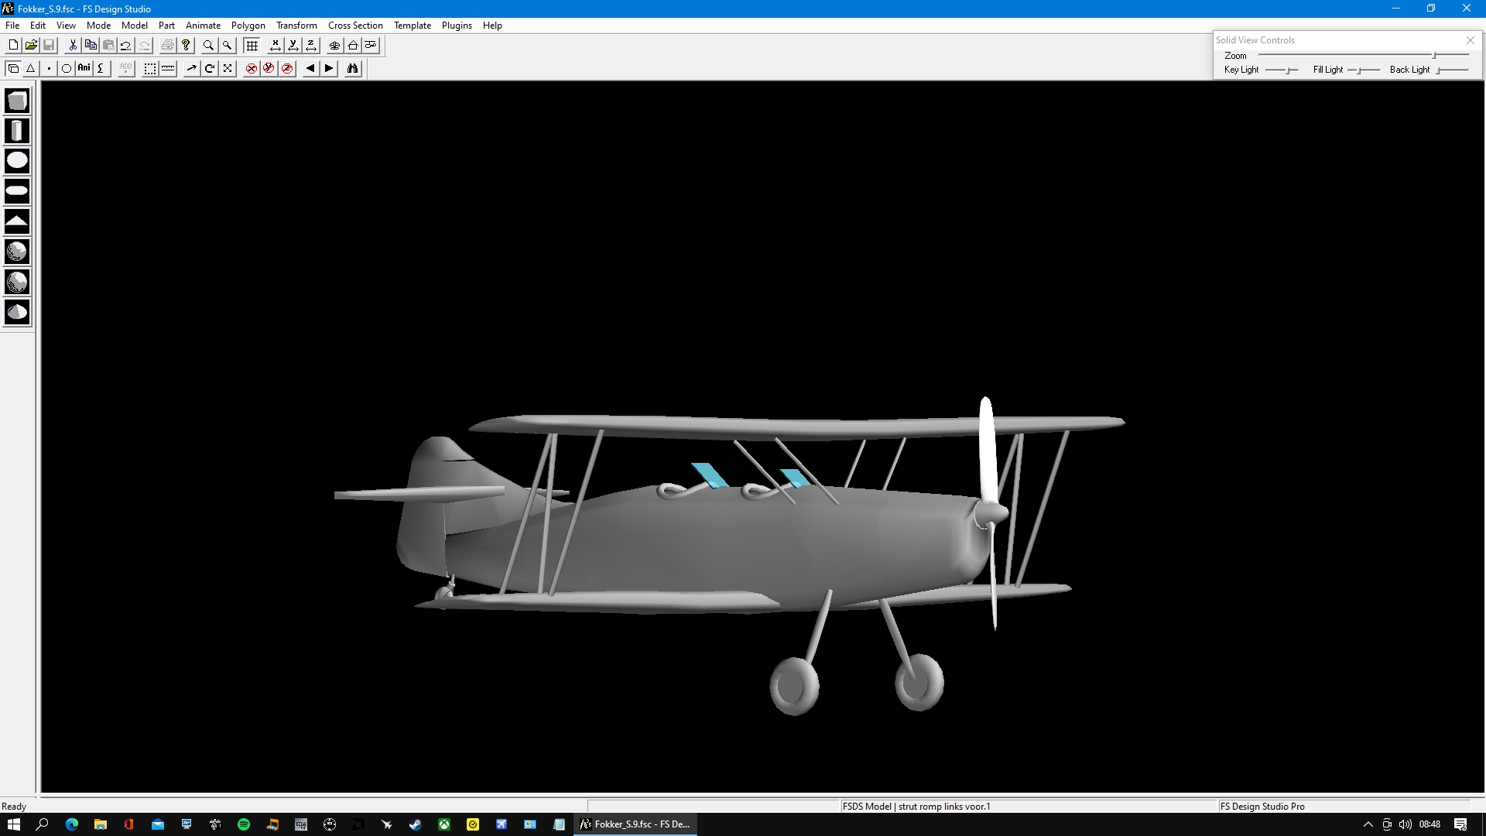The height and width of the screenshot is (836, 1486).
Task: Open the Polygon menu
Action: (x=248, y=26)
